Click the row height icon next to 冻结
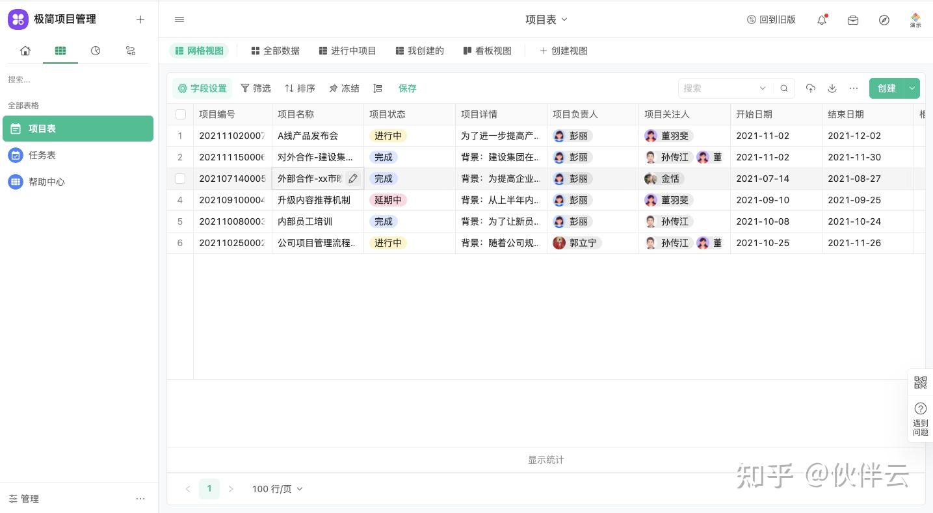 click(x=378, y=88)
